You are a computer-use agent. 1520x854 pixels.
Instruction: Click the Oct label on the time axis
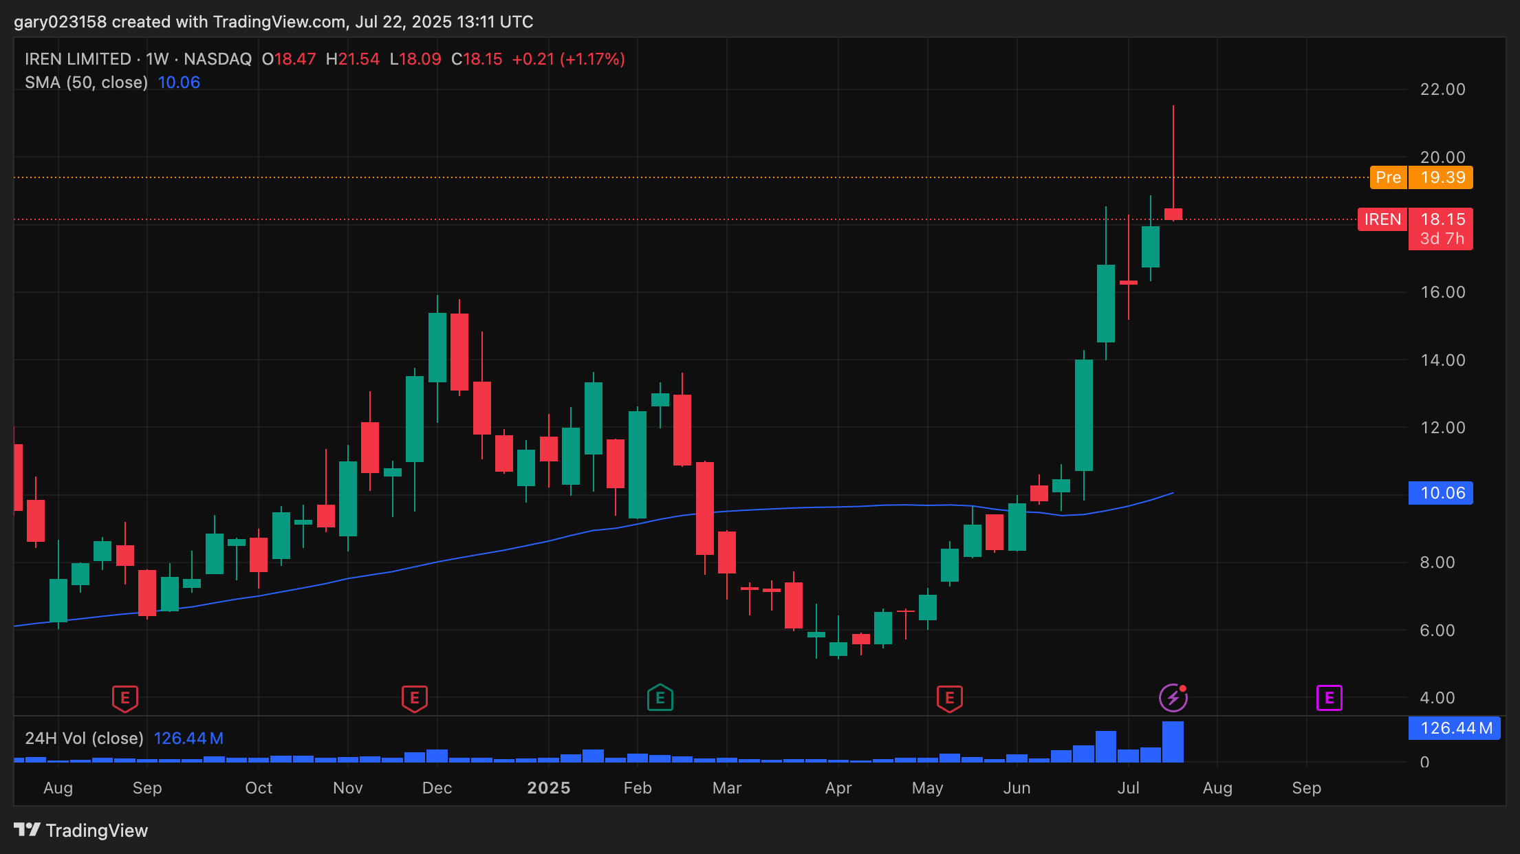click(259, 788)
